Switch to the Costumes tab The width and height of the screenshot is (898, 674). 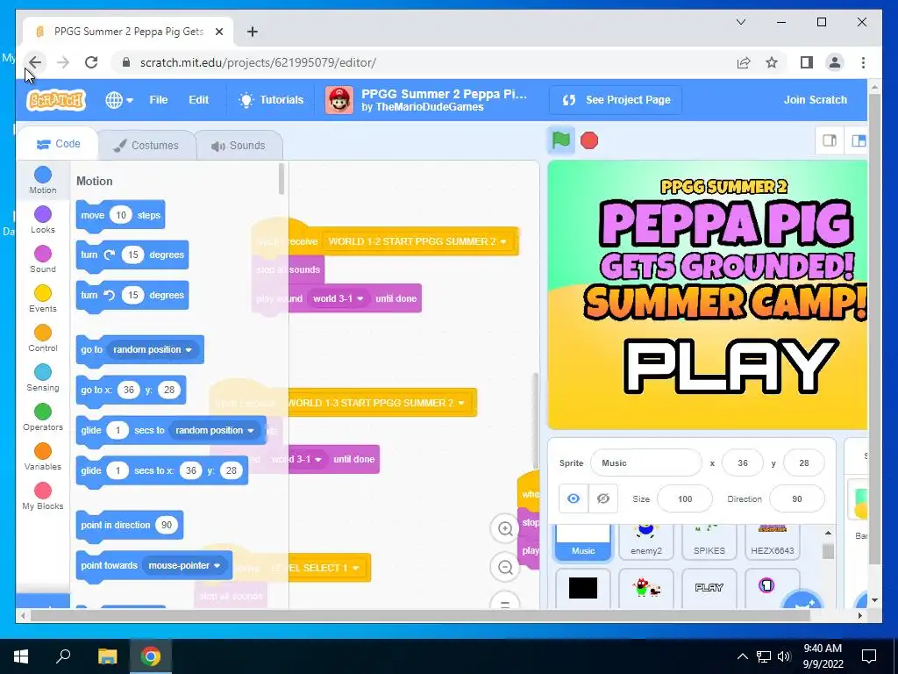coord(146,145)
